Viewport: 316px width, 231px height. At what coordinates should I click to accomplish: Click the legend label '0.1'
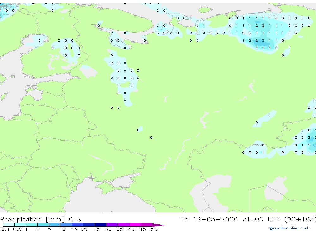(5, 229)
